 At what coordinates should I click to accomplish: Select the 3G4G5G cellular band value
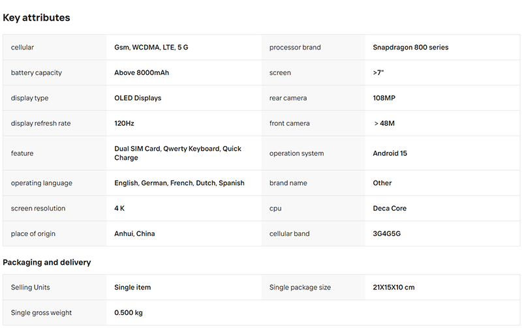click(x=386, y=233)
